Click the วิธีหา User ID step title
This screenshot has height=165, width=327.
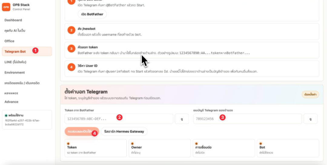88,66
